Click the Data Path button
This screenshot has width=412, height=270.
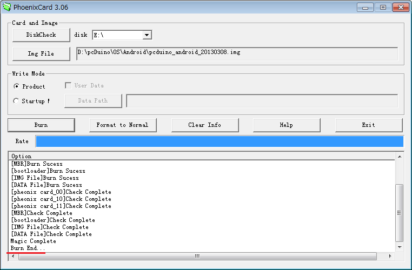94,101
